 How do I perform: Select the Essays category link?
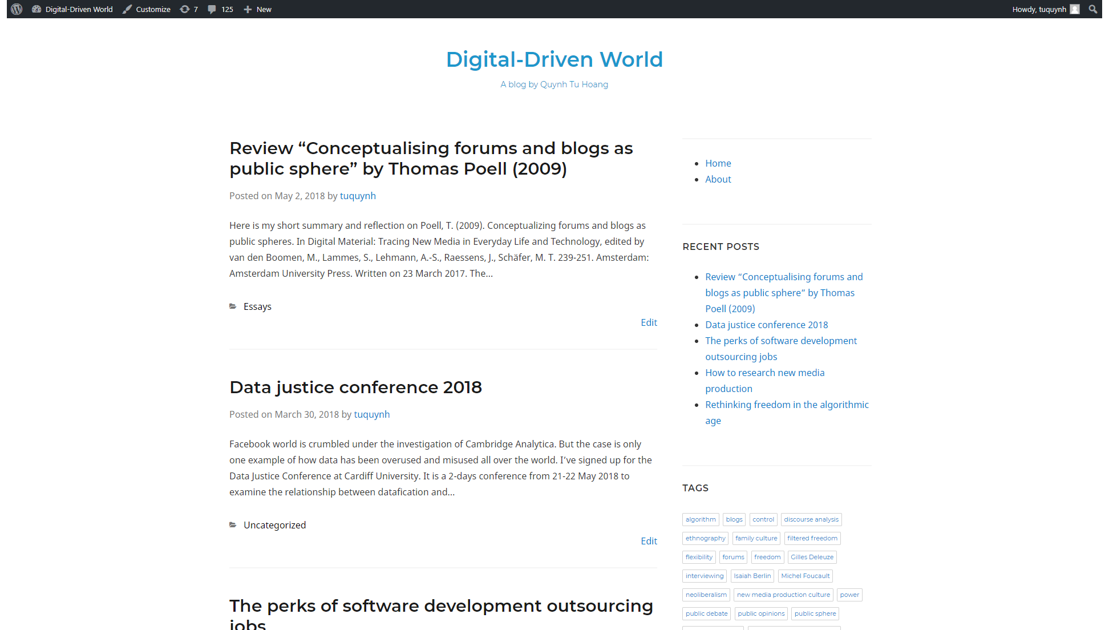click(257, 306)
